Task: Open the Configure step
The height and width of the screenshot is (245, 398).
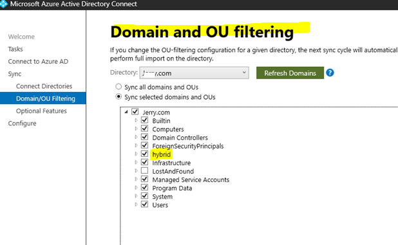Action: [22, 123]
